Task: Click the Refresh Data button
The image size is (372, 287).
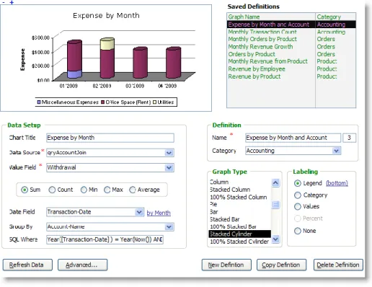Action: click(27, 265)
